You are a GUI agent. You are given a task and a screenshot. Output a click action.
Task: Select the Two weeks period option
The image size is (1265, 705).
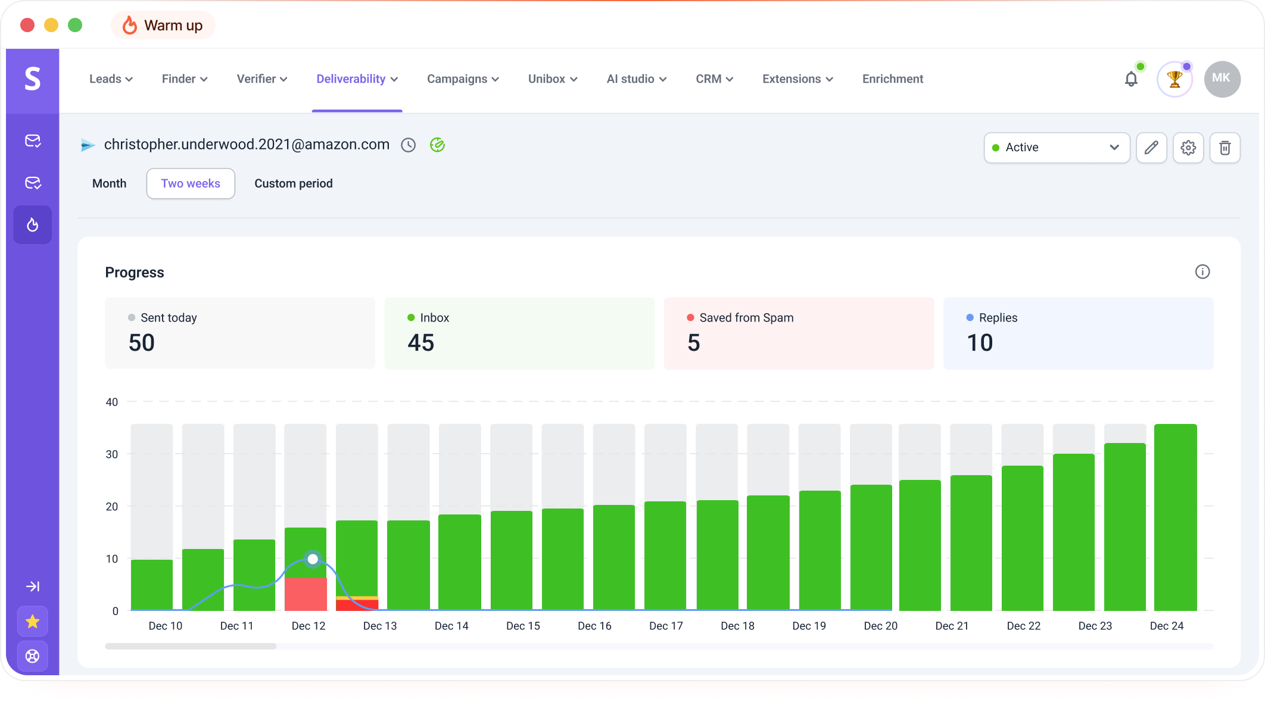pos(191,183)
